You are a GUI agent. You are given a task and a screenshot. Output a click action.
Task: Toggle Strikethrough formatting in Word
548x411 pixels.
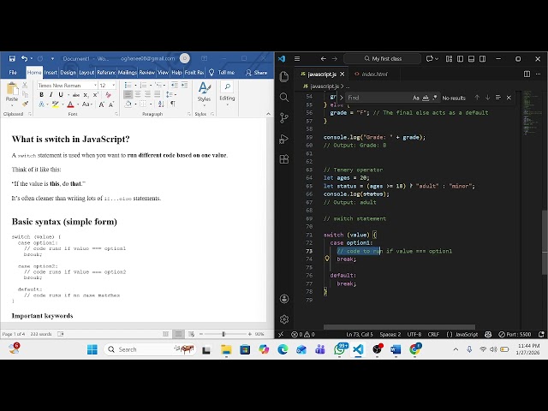[76, 95]
